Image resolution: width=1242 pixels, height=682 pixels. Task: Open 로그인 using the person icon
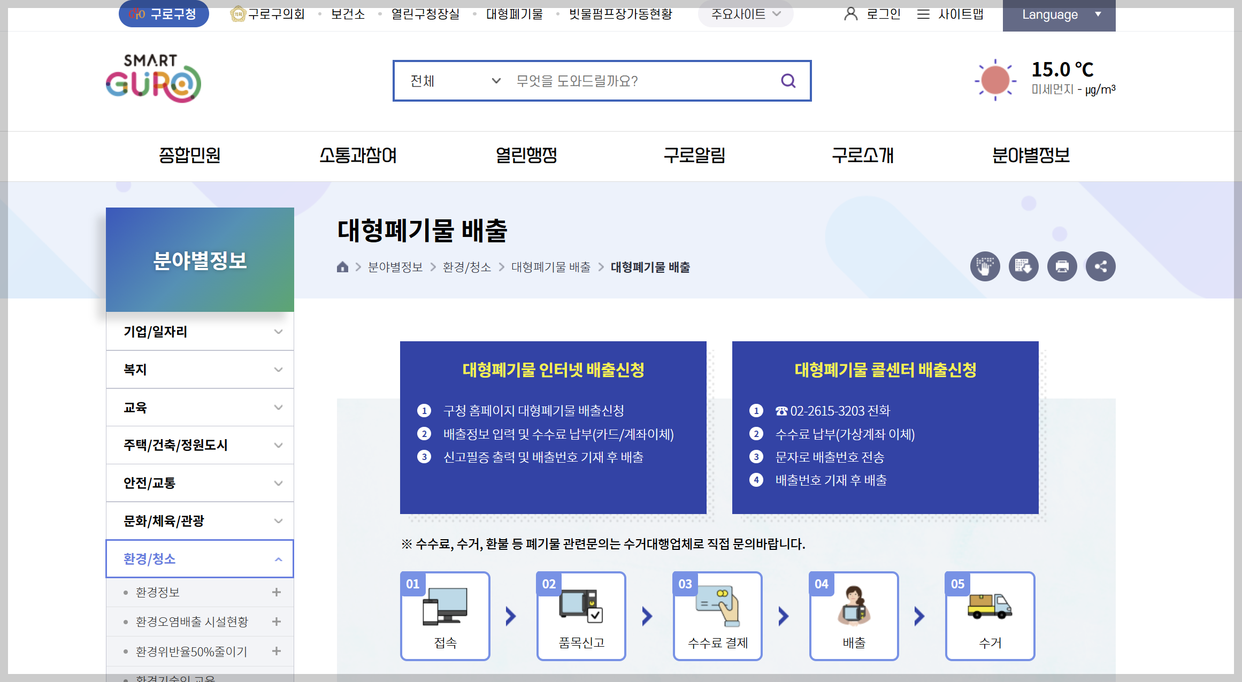(872, 14)
